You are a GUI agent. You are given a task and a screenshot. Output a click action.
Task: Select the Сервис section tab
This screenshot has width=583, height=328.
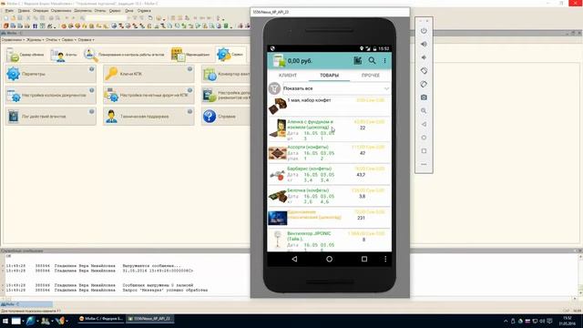pos(230,55)
